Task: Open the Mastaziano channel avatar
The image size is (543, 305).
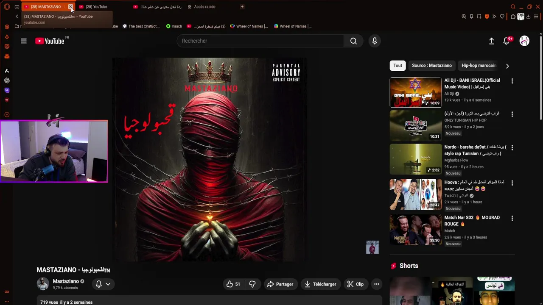Action: point(43,284)
